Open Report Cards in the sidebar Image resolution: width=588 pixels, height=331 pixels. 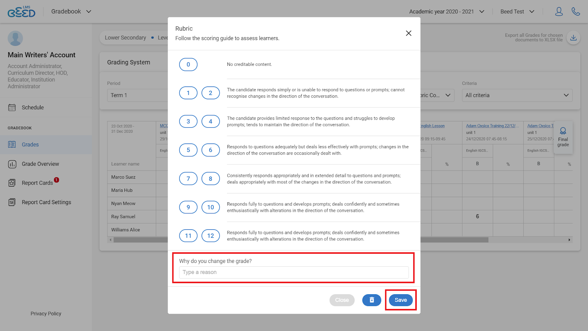37,183
